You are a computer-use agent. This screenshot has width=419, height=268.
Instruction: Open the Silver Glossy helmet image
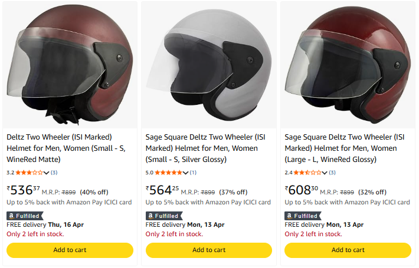[209, 64]
